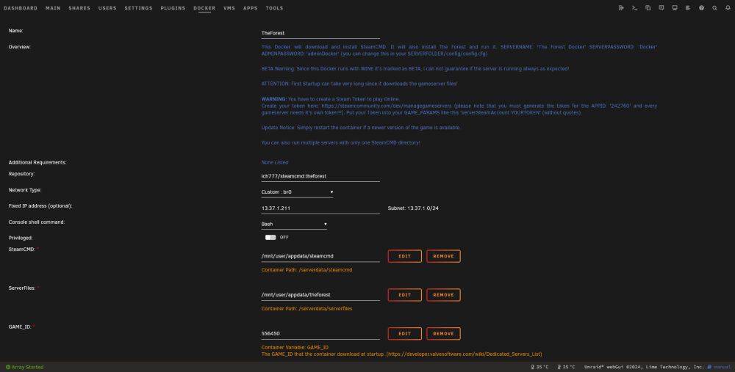Click the 25 °C temperature status icon
The height and width of the screenshot is (372, 735).
(x=559, y=368)
